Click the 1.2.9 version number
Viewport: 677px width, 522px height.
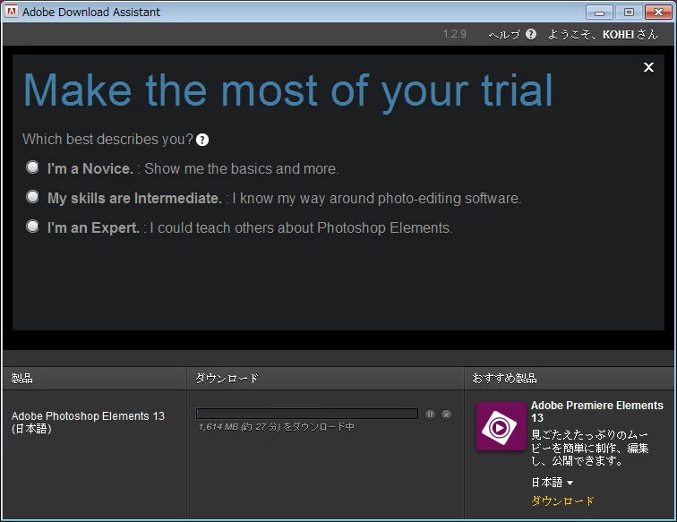click(455, 34)
